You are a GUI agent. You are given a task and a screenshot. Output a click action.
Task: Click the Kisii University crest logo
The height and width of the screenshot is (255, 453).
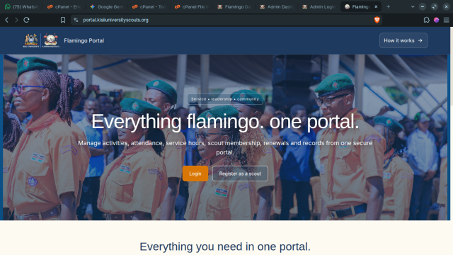31,40
